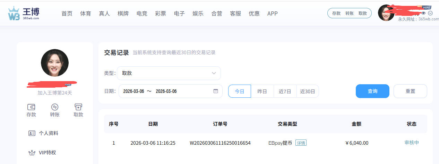Open the calendar icon in date field

(x=215, y=91)
